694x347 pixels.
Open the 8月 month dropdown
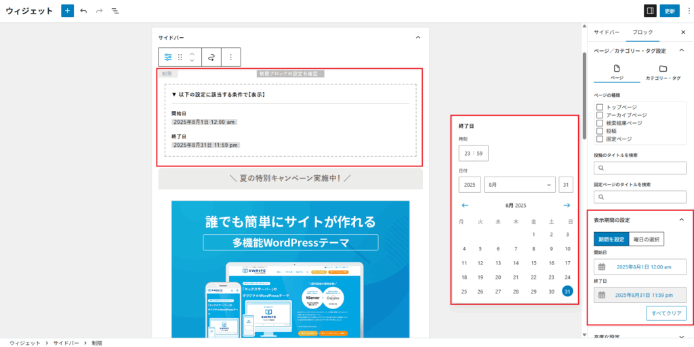(x=520, y=185)
